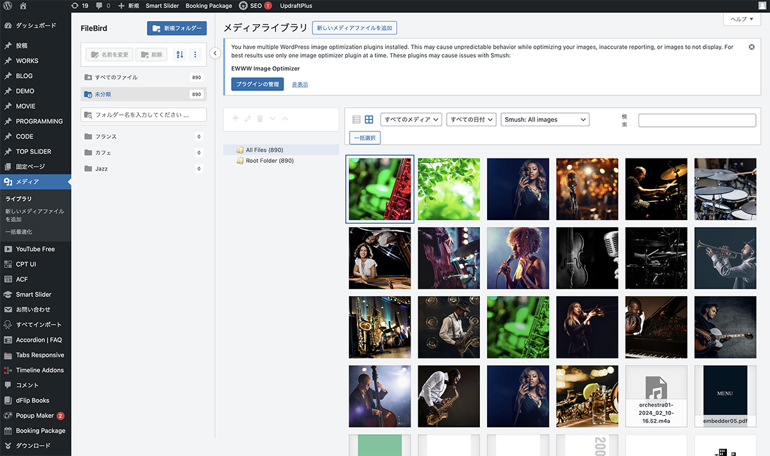This screenshot has height=456, width=770.
Task: Expand the ヘルプ help tab
Action: click(742, 19)
